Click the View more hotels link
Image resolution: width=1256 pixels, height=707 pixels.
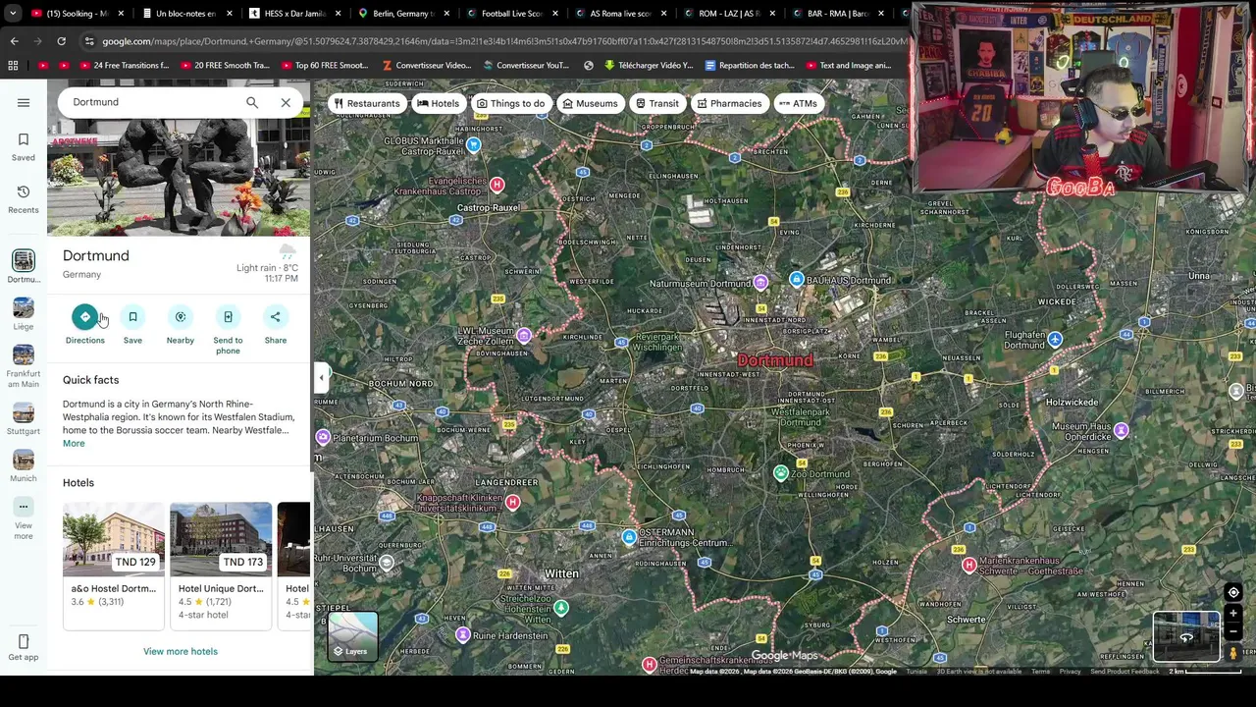[x=181, y=652]
